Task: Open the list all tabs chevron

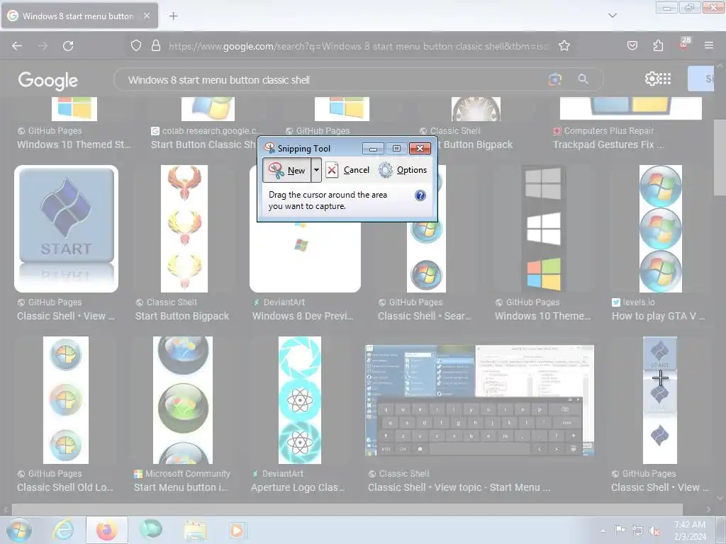Action: pyautogui.click(x=613, y=16)
